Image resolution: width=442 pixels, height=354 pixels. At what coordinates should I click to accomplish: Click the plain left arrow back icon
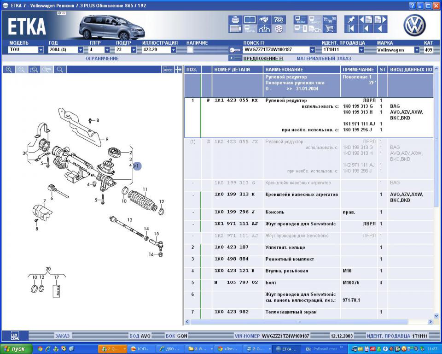380,29
